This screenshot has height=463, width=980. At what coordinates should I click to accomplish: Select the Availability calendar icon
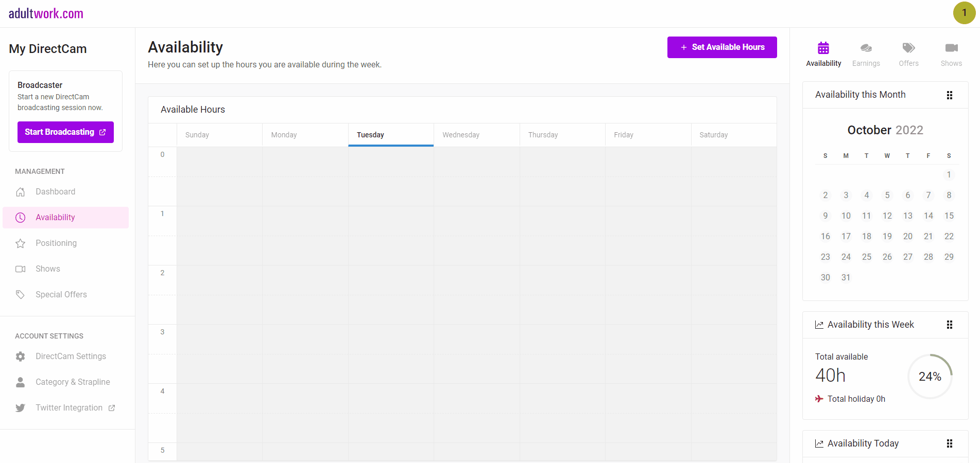(823, 48)
